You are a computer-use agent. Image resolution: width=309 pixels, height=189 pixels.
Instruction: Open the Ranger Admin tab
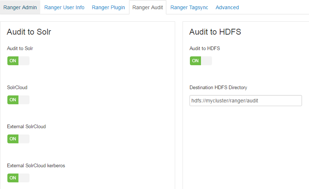tap(20, 7)
